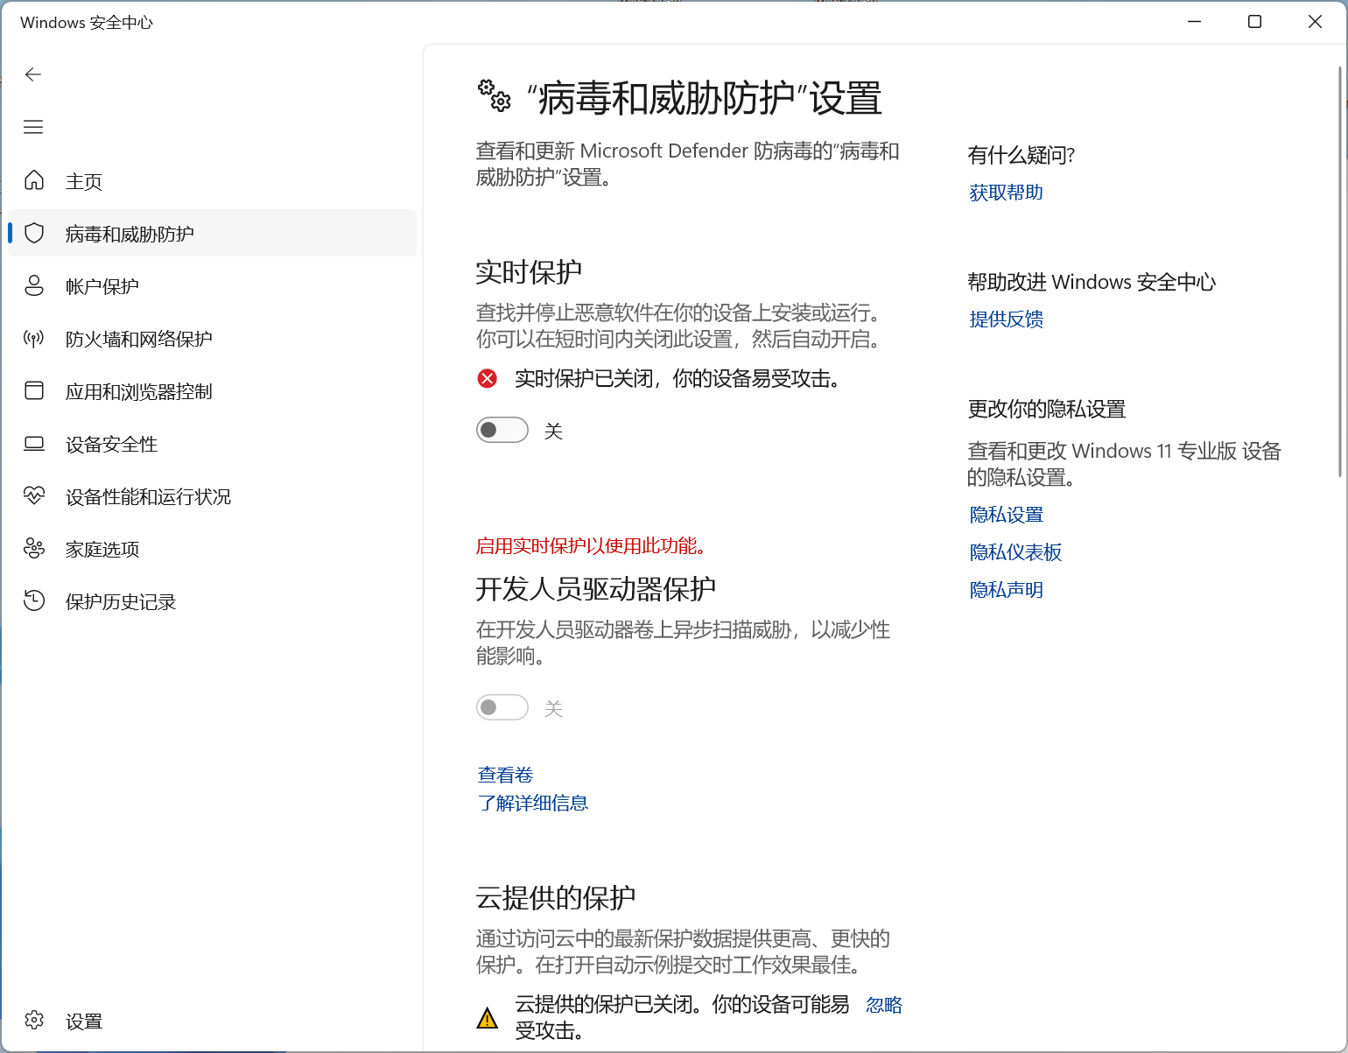1348x1053 pixels.
Task: Turn on the 实时保护 toggle
Action: coord(502,430)
